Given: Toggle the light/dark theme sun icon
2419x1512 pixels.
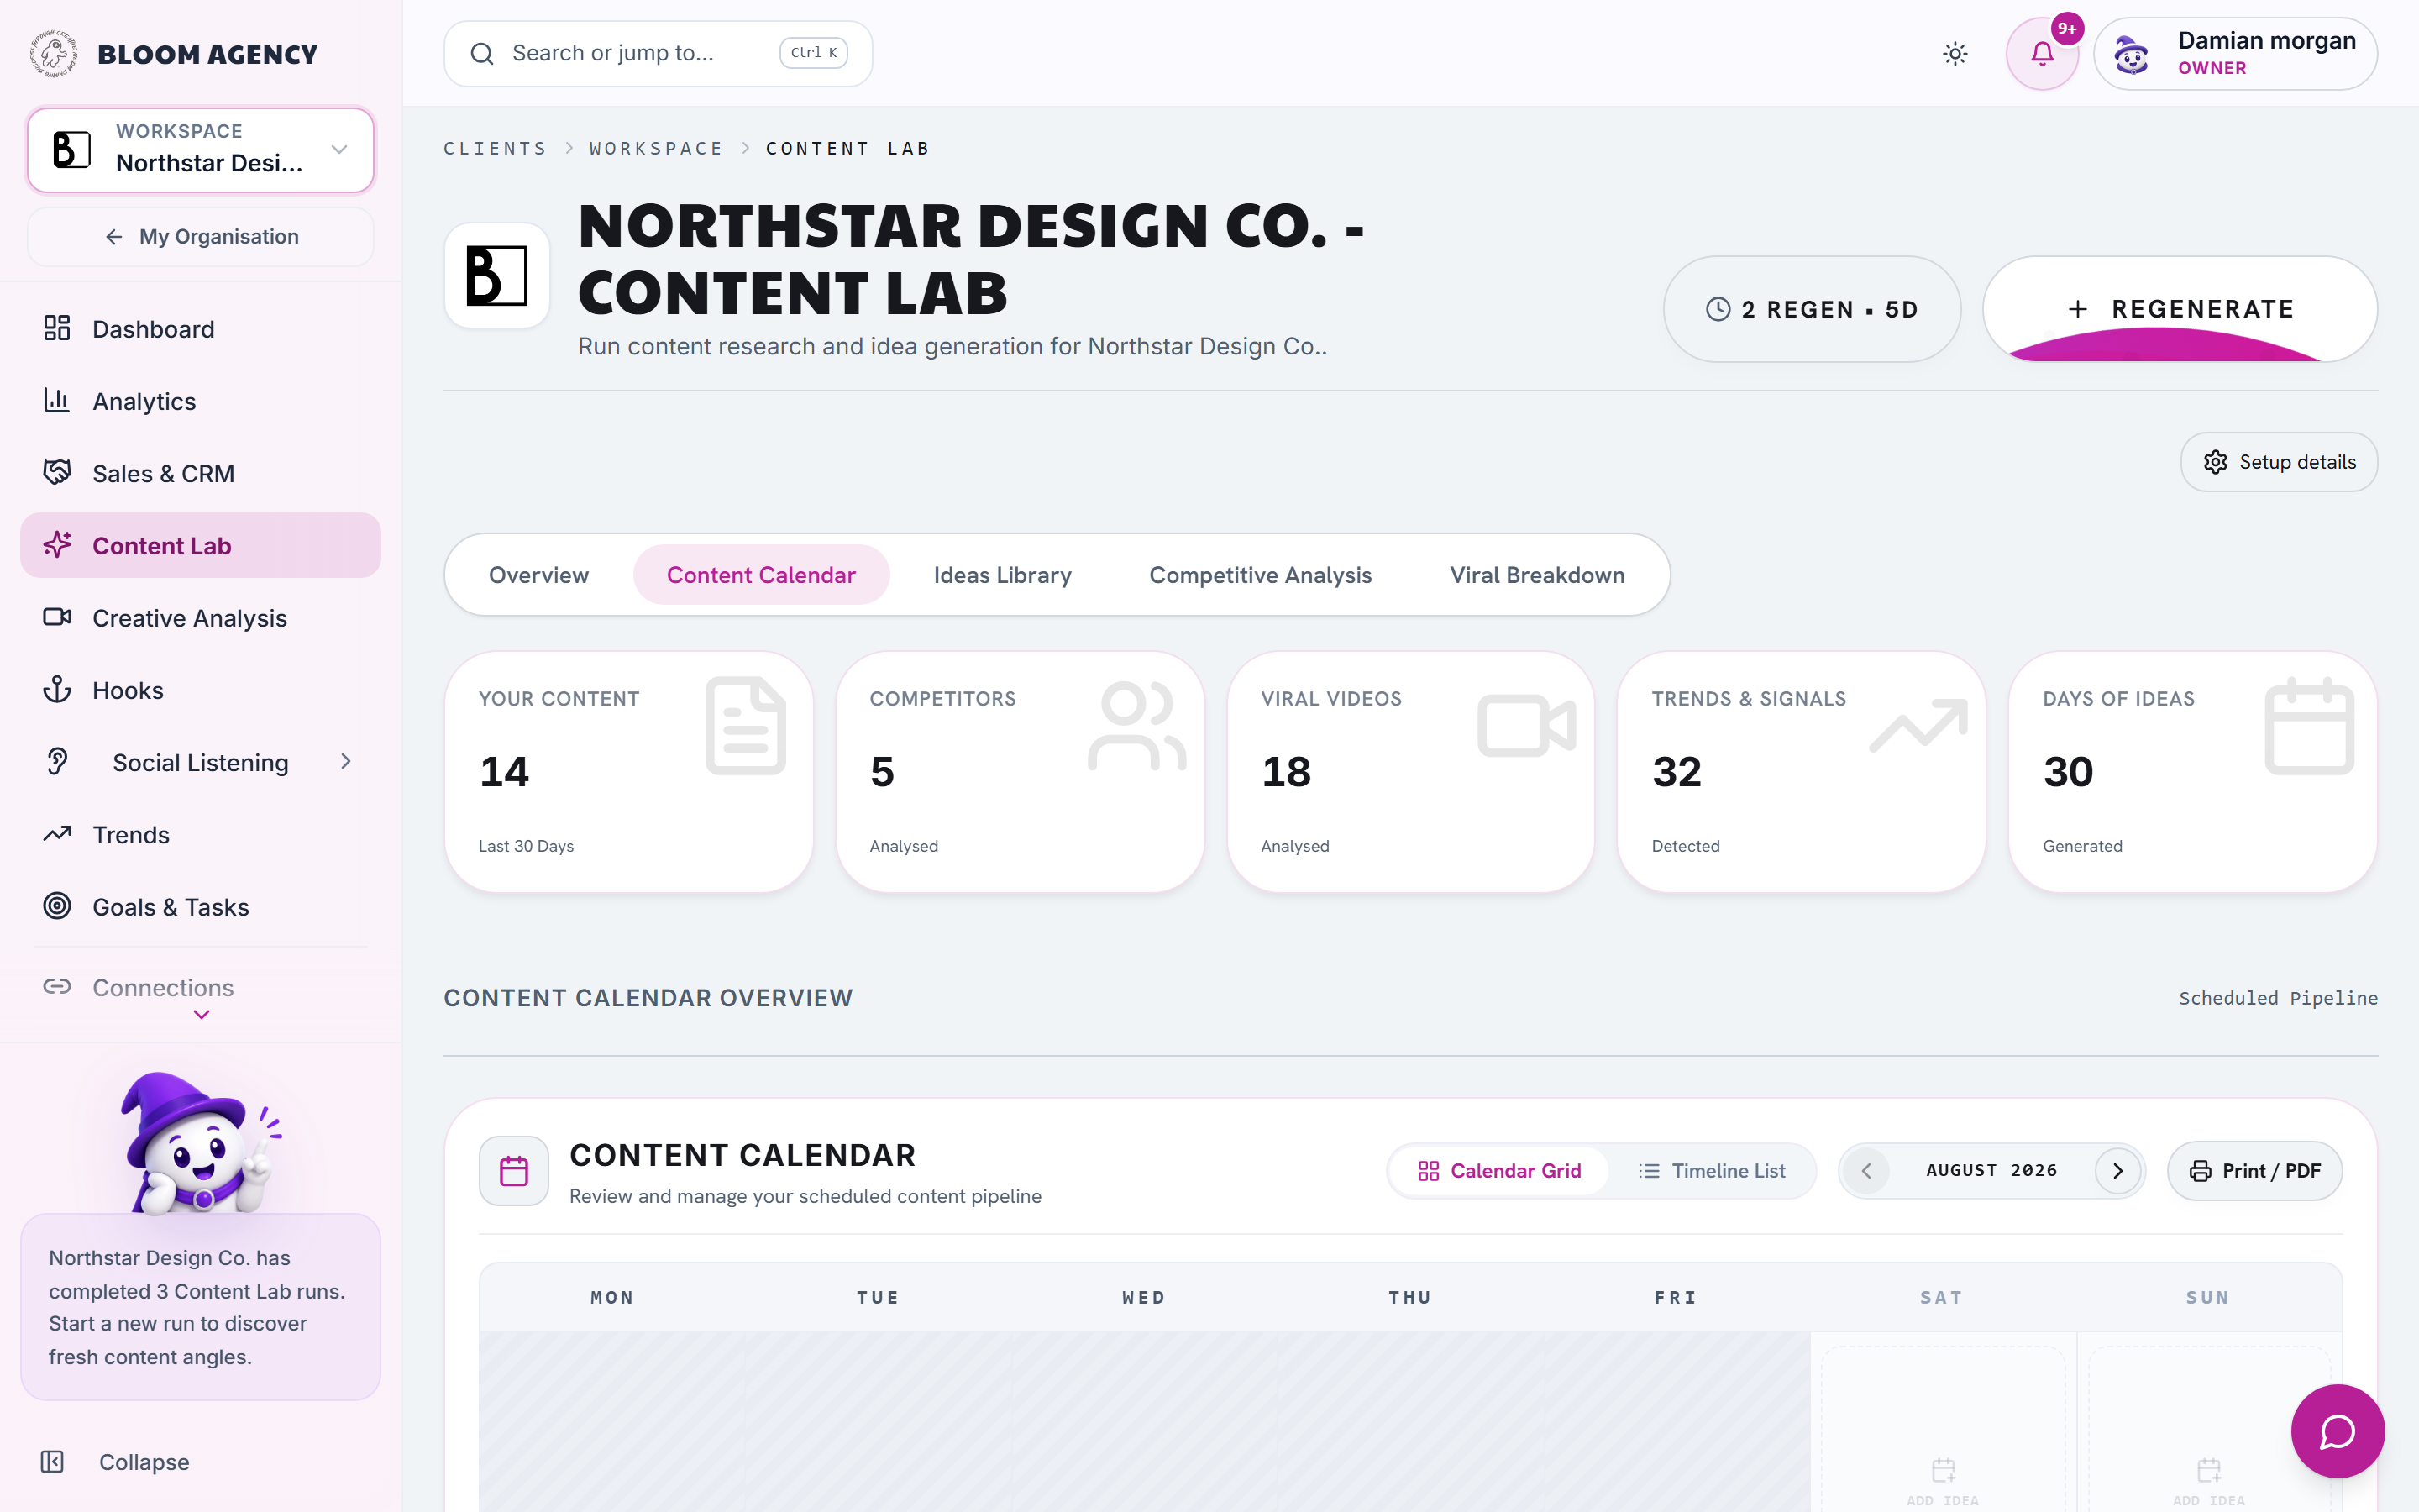Looking at the screenshot, I should point(1955,54).
